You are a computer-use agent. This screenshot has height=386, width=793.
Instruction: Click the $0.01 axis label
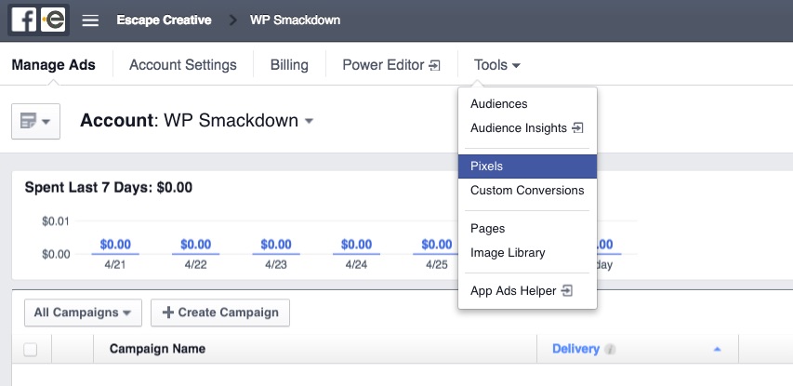[x=56, y=221]
